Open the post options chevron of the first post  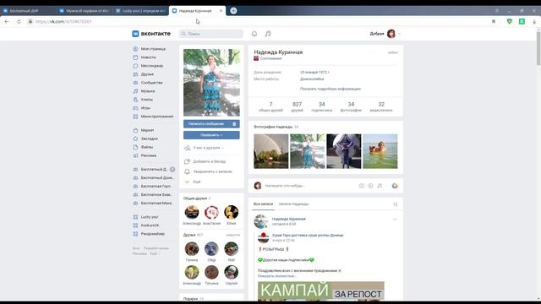click(x=395, y=220)
